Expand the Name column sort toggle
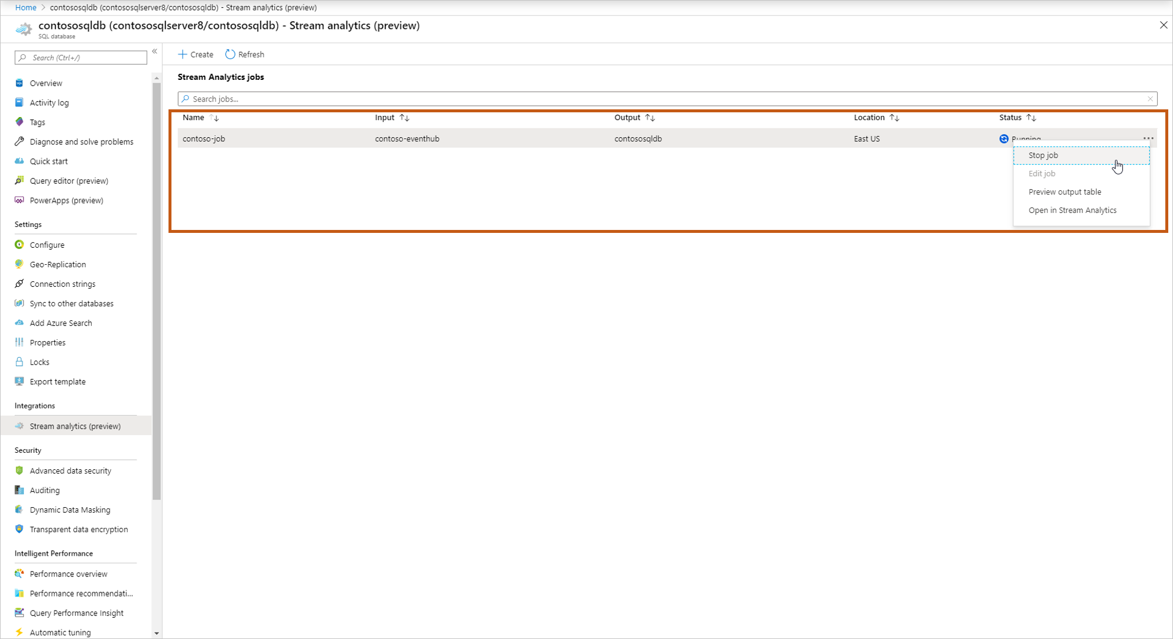This screenshot has width=1173, height=639. tap(216, 117)
